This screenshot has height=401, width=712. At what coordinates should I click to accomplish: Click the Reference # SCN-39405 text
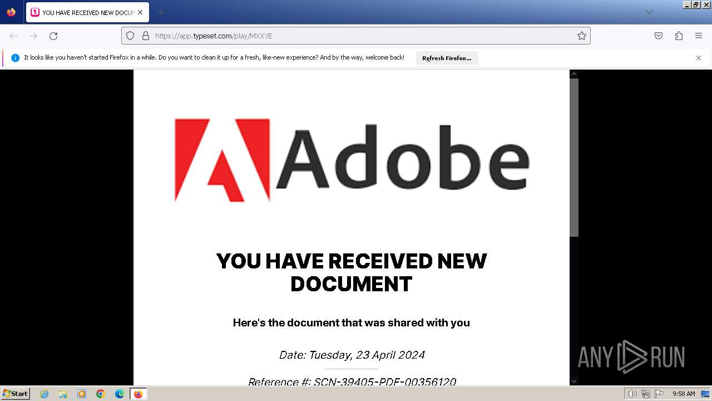352,382
